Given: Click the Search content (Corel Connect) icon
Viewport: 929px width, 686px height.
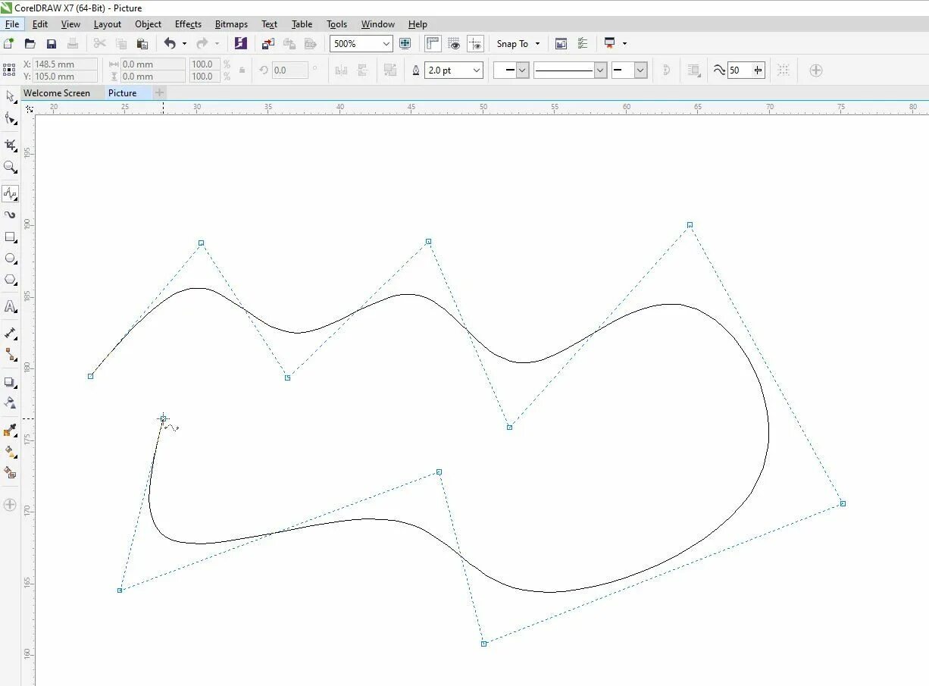Looking at the screenshot, I should point(240,44).
